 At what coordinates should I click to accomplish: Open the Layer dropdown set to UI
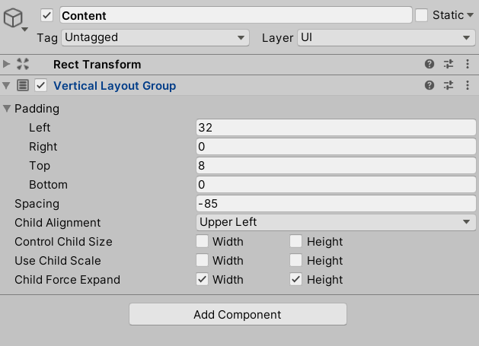point(386,37)
